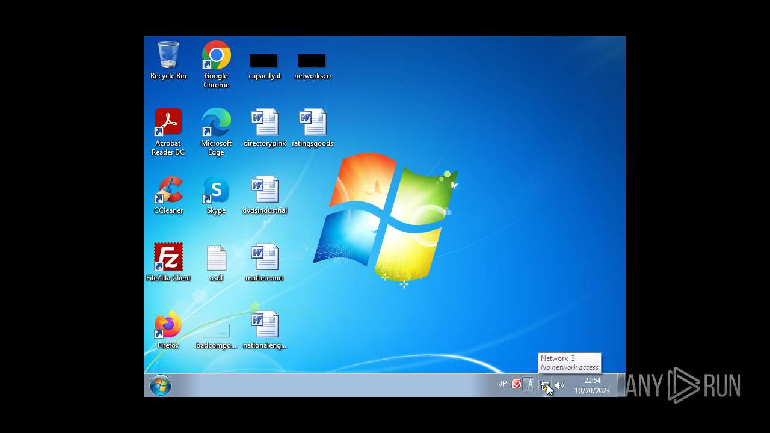Open the Windows Start menu
Viewport: 770px width, 433px height.
pos(161,385)
